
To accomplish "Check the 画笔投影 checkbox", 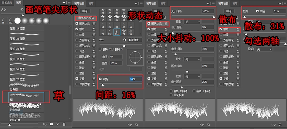I will [x=171, y=95].
